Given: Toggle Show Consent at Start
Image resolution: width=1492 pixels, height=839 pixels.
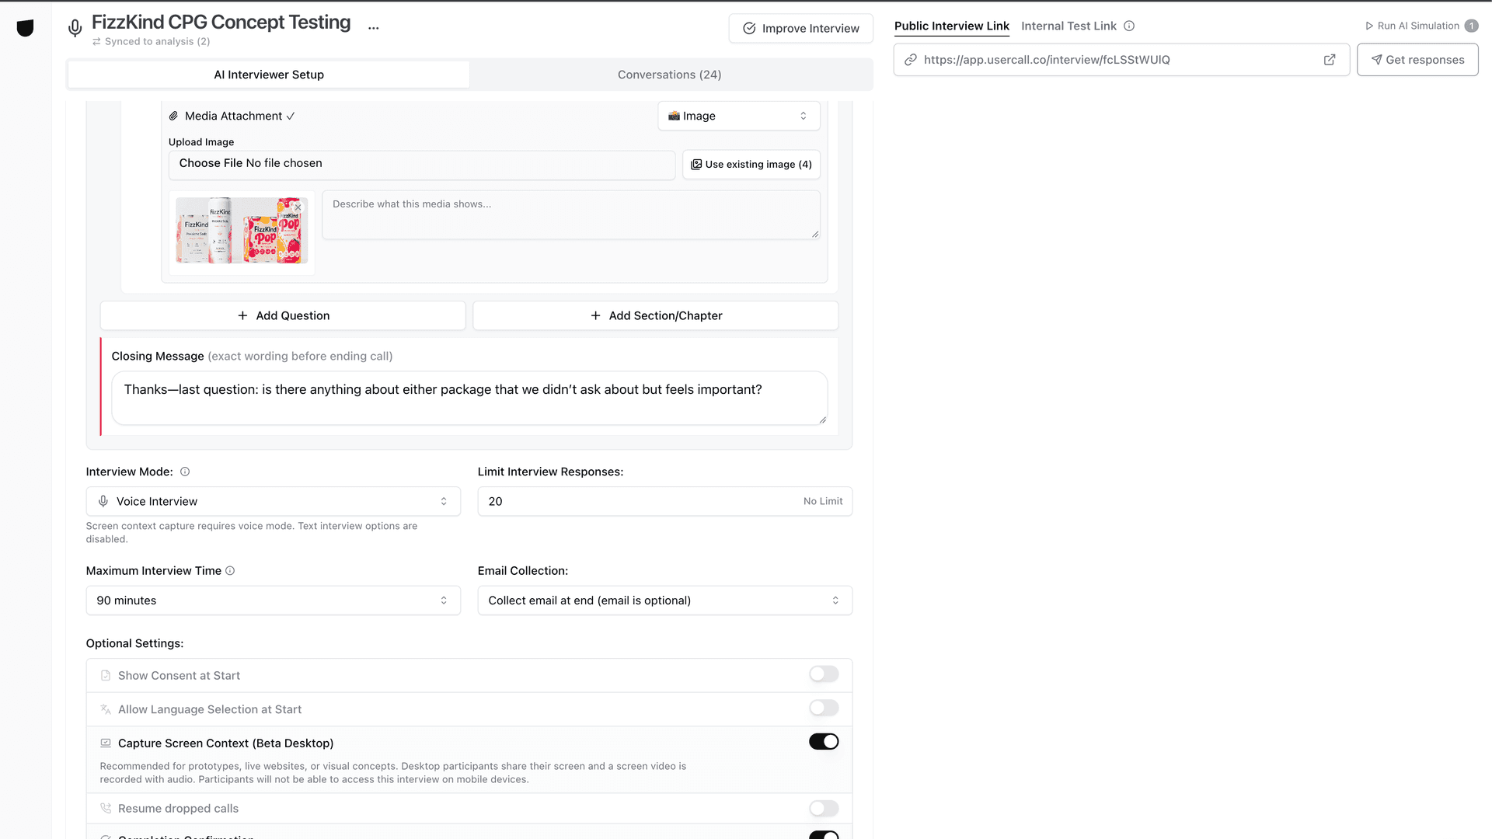Looking at the screenshot, I should (x=824, y=674).
